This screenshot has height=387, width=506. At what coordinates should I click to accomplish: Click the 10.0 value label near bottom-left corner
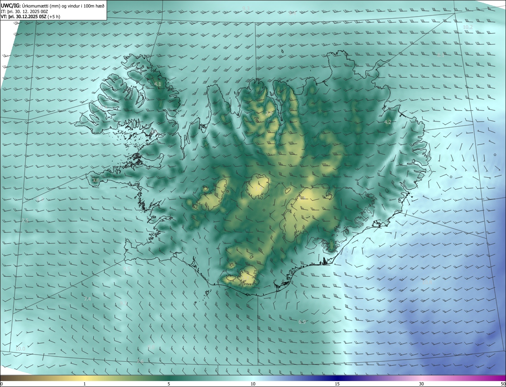(x=20, y=349)
